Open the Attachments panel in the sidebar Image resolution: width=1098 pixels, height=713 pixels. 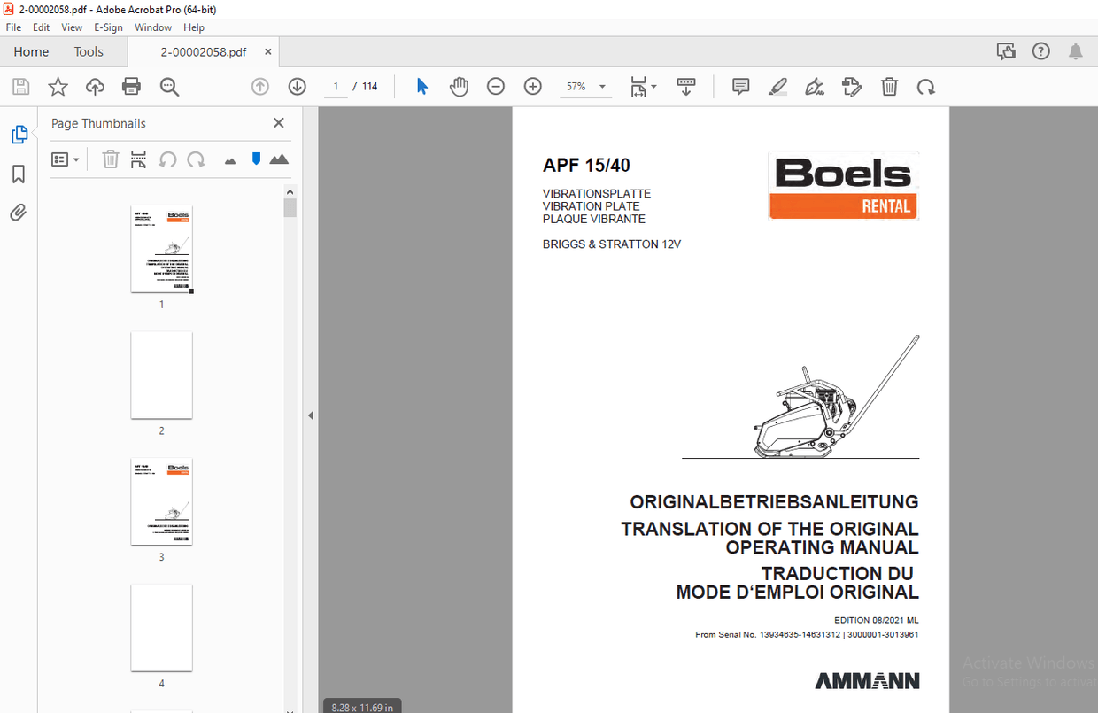(18, 213)
